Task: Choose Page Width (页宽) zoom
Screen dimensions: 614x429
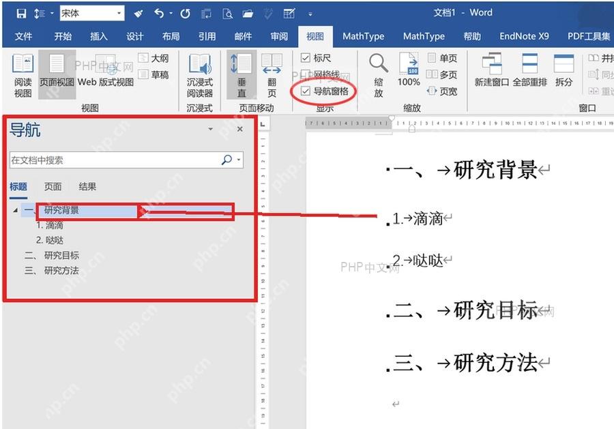Action: [x=442, y=91]
